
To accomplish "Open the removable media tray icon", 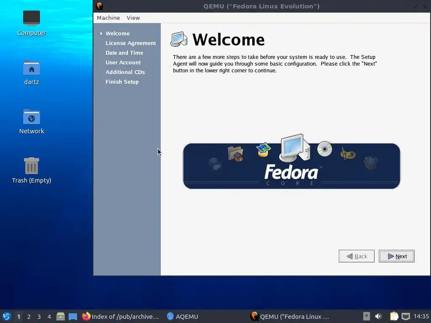I will (367, 316).
